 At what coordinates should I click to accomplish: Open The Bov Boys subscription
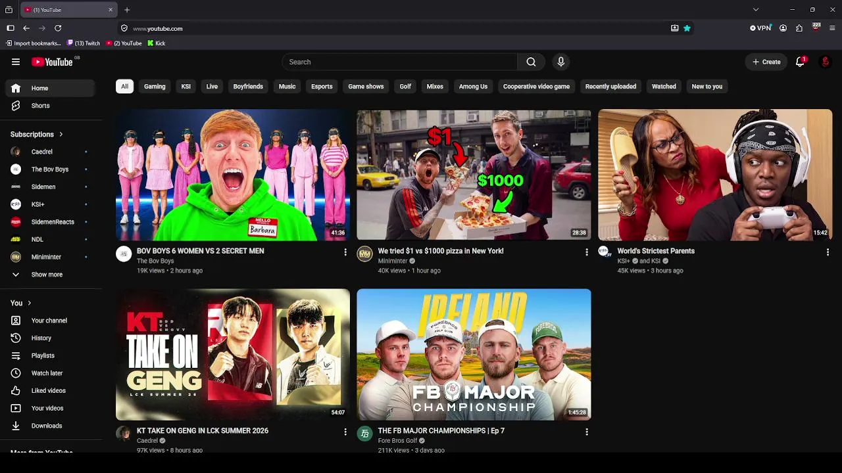pyautogui.click(x=51, y=169)
